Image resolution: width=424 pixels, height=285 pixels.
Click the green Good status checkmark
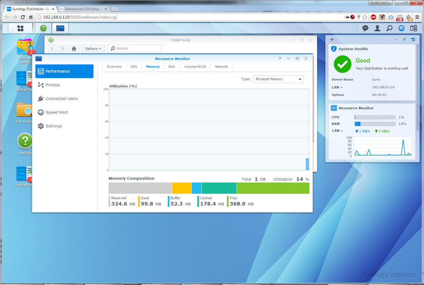tap(342, 64)
